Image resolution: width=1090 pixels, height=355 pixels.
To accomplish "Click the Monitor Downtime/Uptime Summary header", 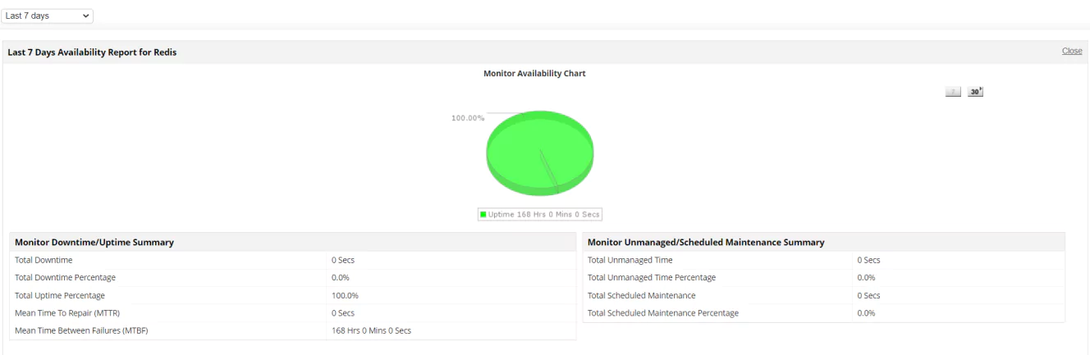I will (94, 243).
